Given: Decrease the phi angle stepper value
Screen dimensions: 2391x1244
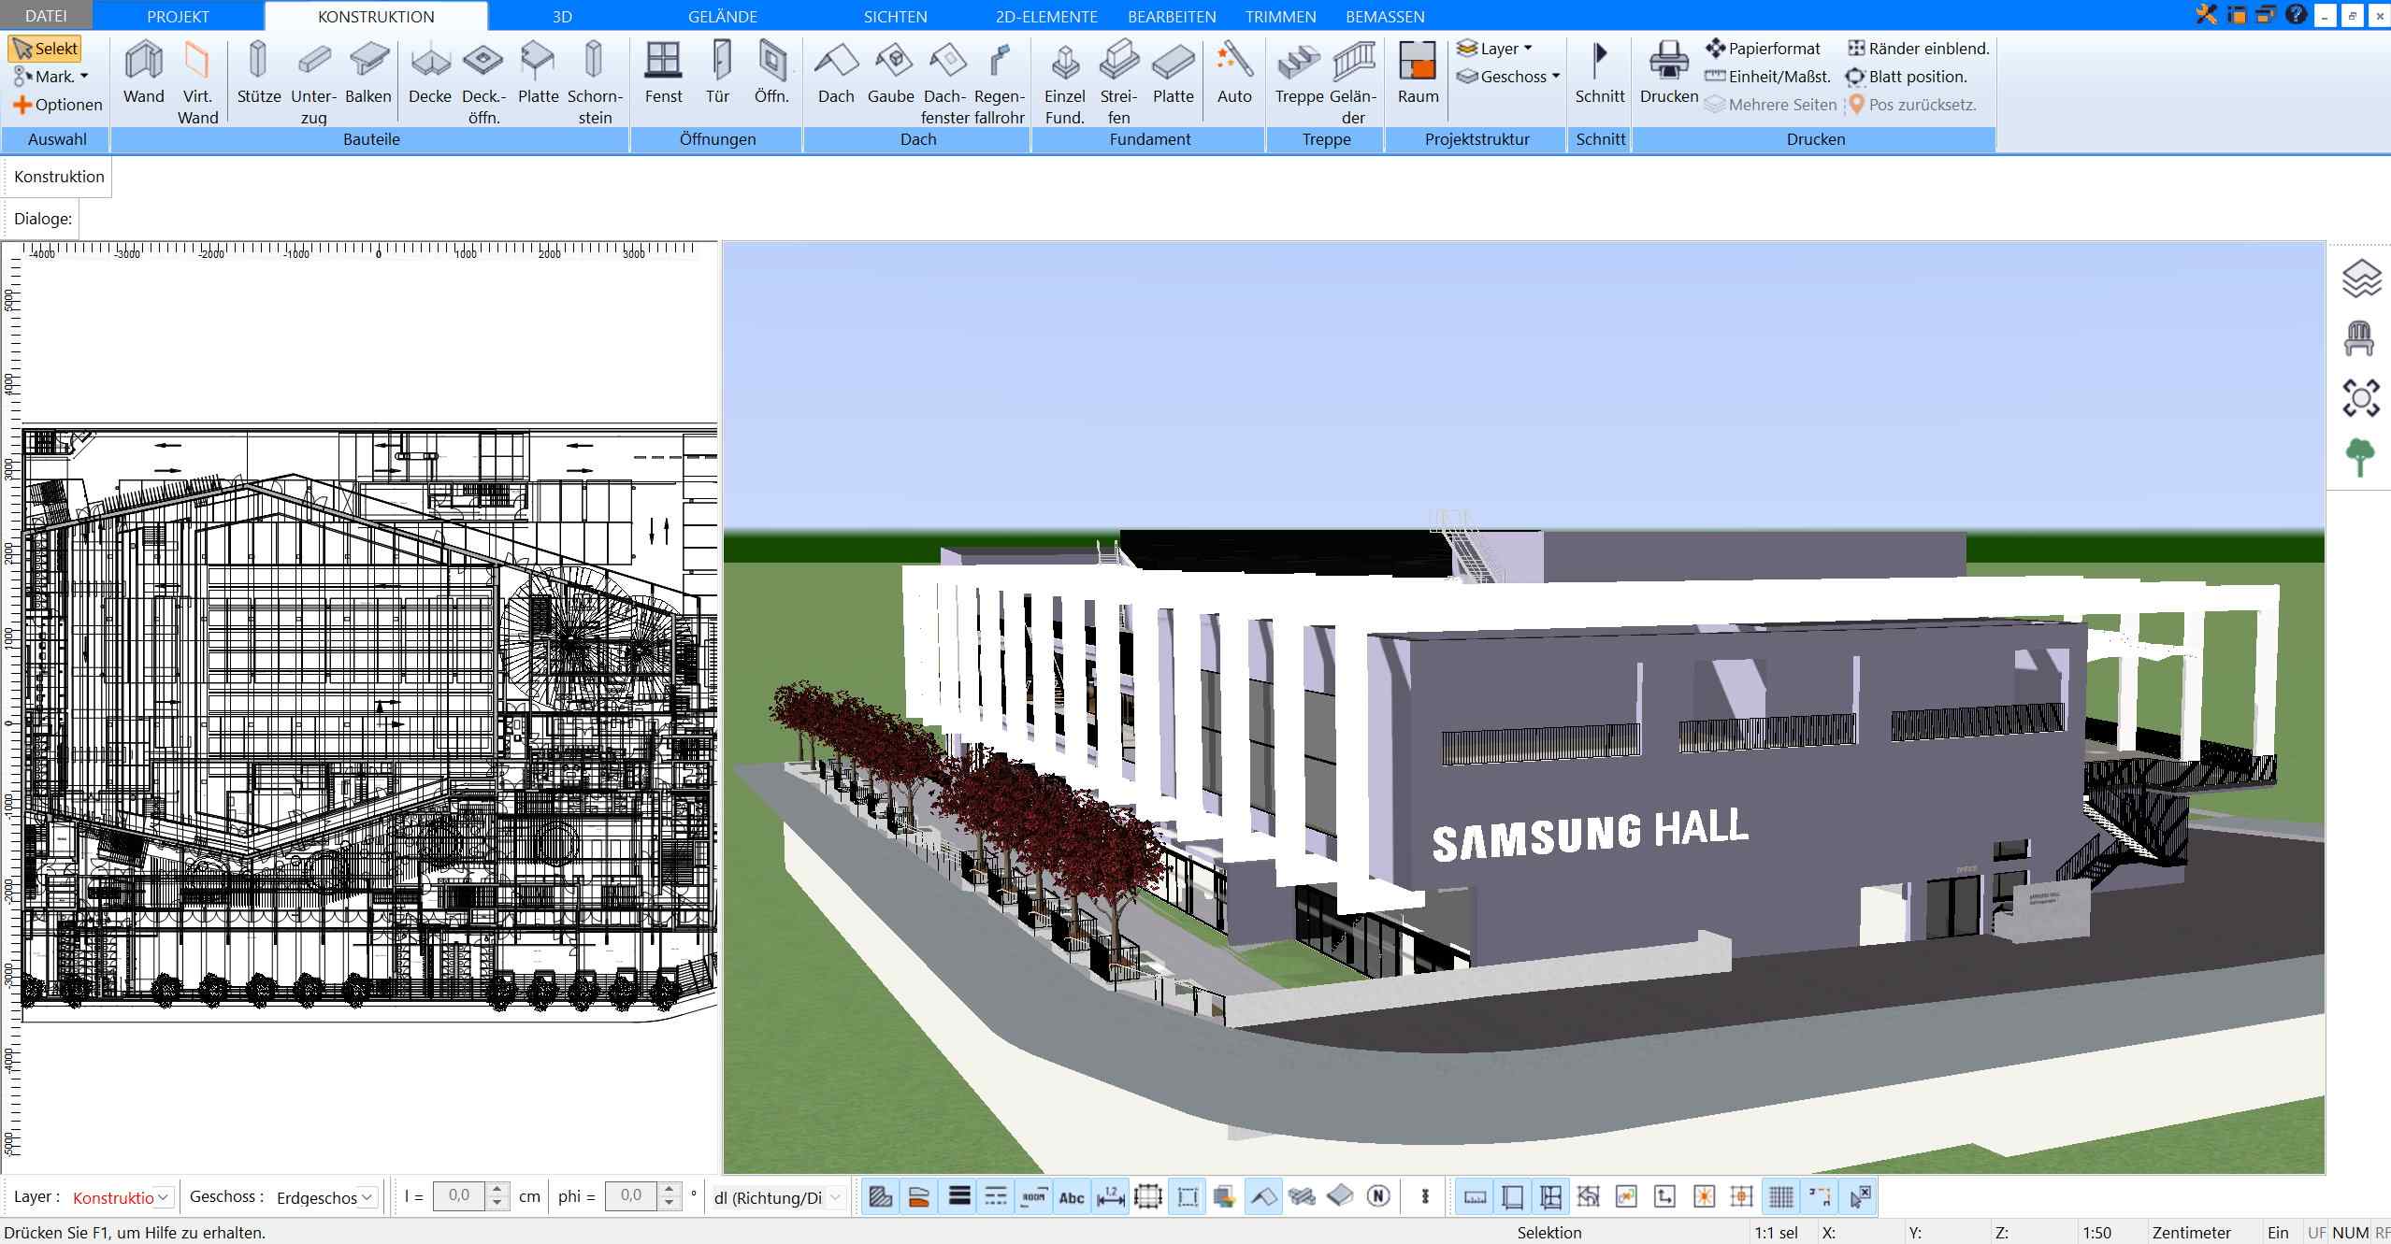Looking at the screenshot, I should click(x=669, y=1204).
